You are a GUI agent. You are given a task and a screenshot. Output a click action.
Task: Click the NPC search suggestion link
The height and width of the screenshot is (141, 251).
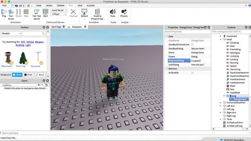tap(23, 42)
